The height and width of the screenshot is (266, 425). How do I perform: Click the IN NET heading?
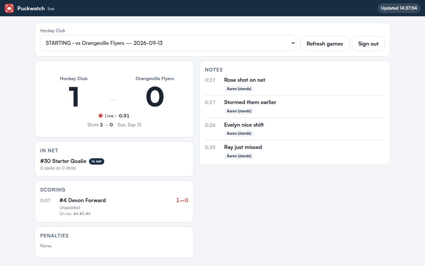pos(49,151)
